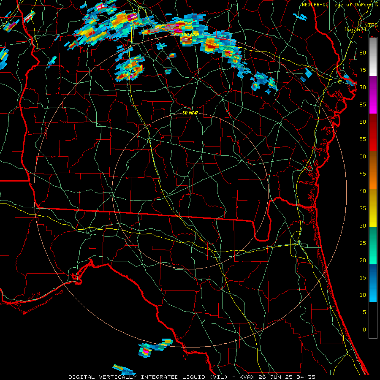The height and width of the screenshot is (380, 380).
Task: Pick the red segment of color bar
Action: pyautogui.click(x=373, y=132)
